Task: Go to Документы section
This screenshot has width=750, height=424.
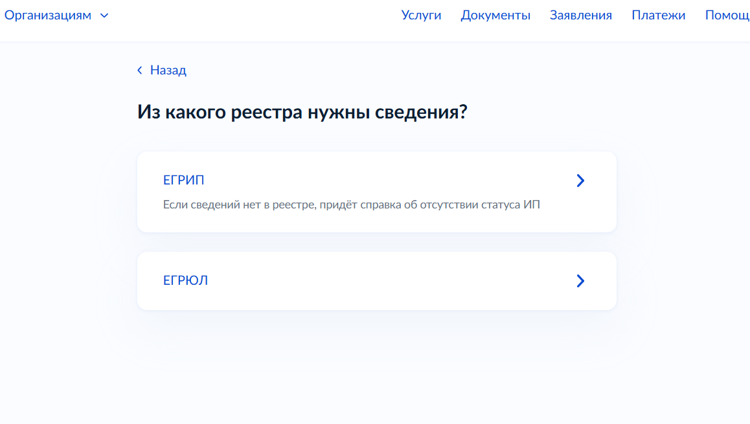Action: click(x=495, y=16)
